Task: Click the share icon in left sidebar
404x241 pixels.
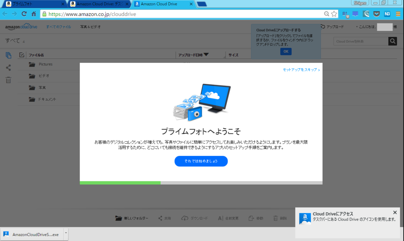Action: (8, 68)
